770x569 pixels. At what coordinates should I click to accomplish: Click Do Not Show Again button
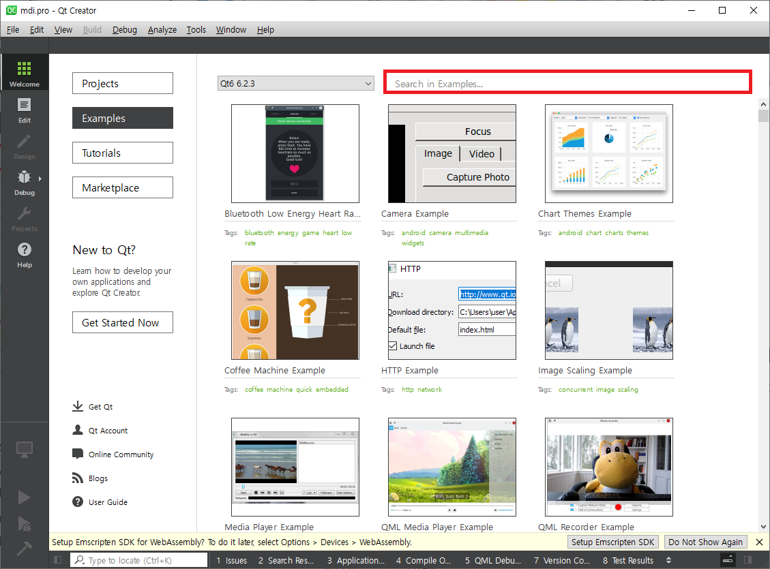coord(705,542)
